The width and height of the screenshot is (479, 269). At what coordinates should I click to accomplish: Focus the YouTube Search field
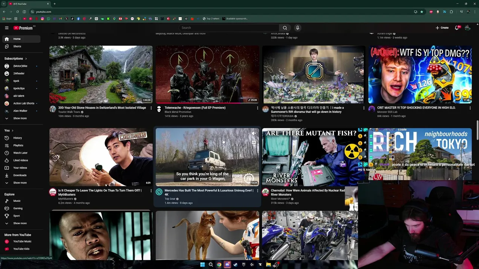pyautogui.click(x=228, y=28)
